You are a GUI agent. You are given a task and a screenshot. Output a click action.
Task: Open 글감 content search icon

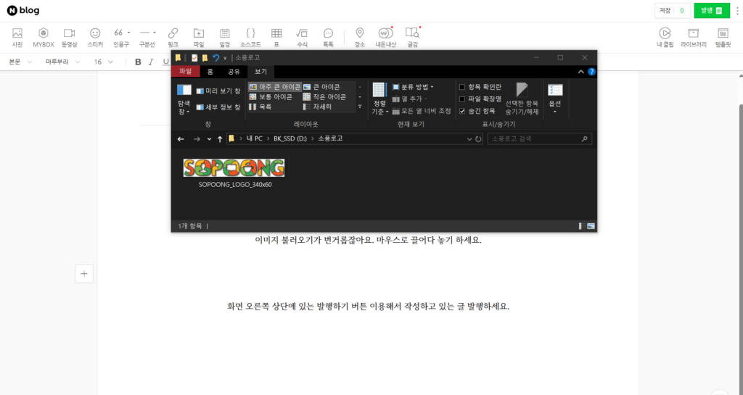(412, 38)
